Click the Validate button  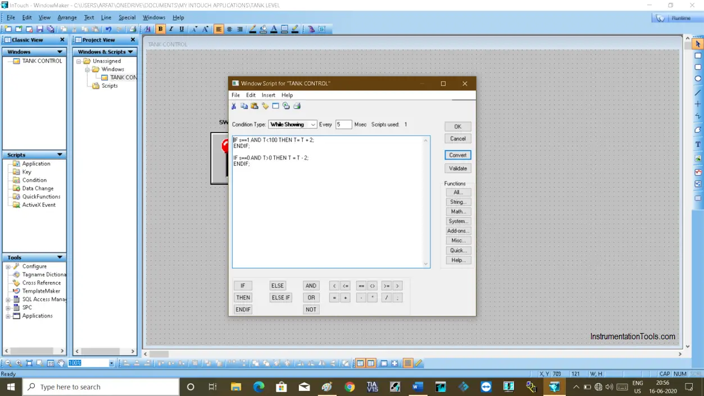[458, 169]
